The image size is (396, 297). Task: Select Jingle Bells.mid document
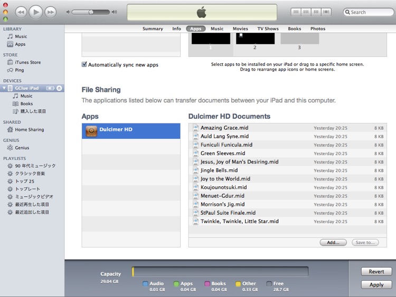[287, 170]
